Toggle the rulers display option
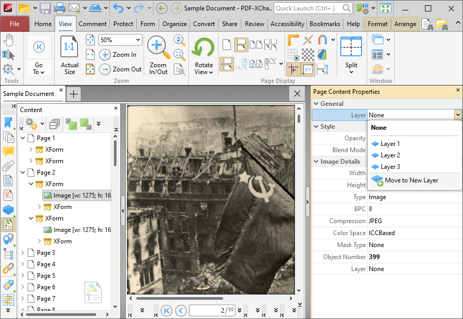The width and height of the screenshot is (463, 319). (294, 40)
